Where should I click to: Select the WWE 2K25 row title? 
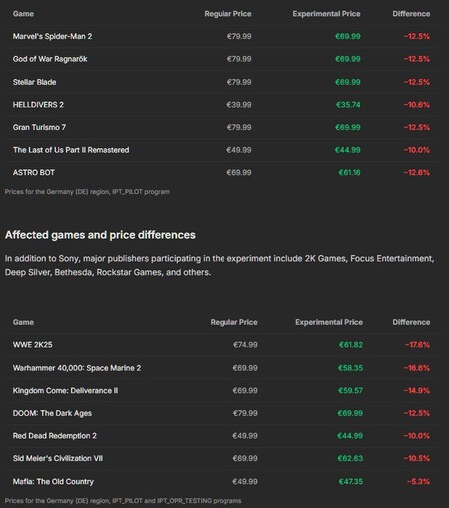32,345
